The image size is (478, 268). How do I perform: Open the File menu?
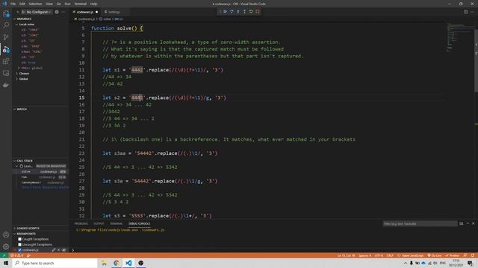coord(13,4)
